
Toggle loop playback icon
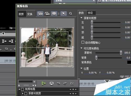(52, 83)
